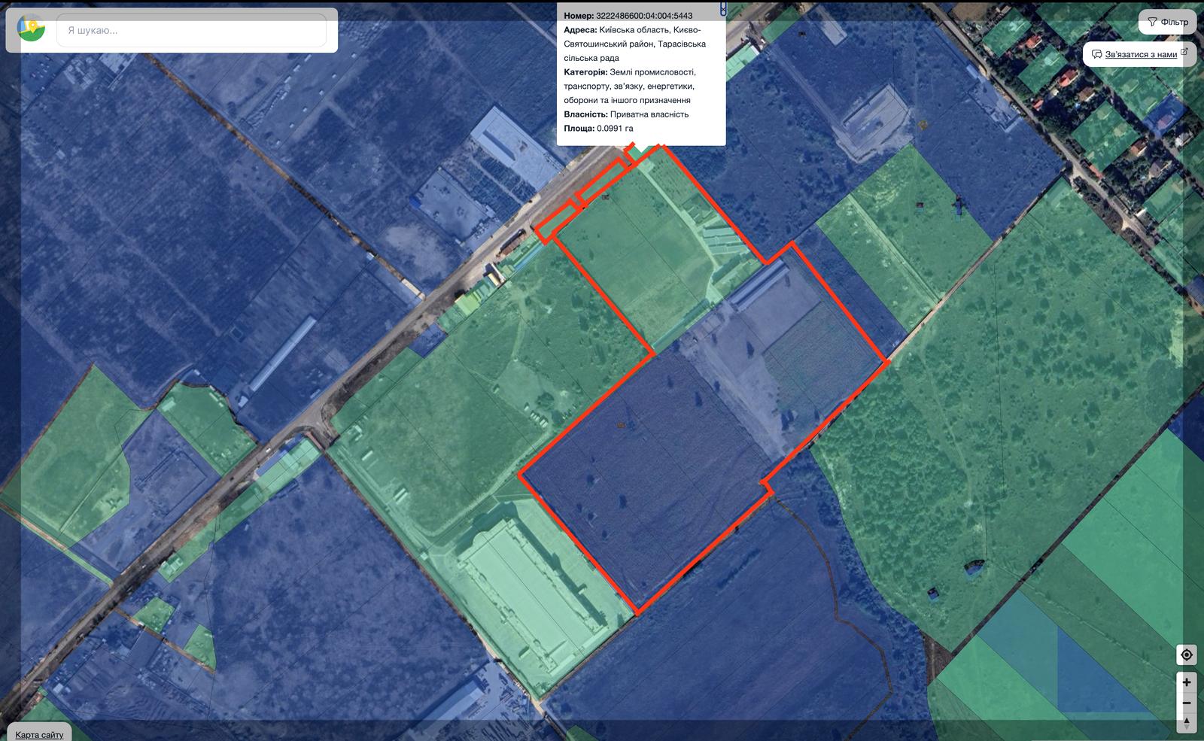Click the Площа 0.0991 га area value
Viewport: 1204px width, 741px height.
tap(615, 129)
